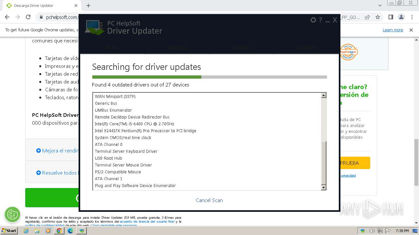Expand Mejora el rendimiento section
419x235 pixels.
(58, 150)
